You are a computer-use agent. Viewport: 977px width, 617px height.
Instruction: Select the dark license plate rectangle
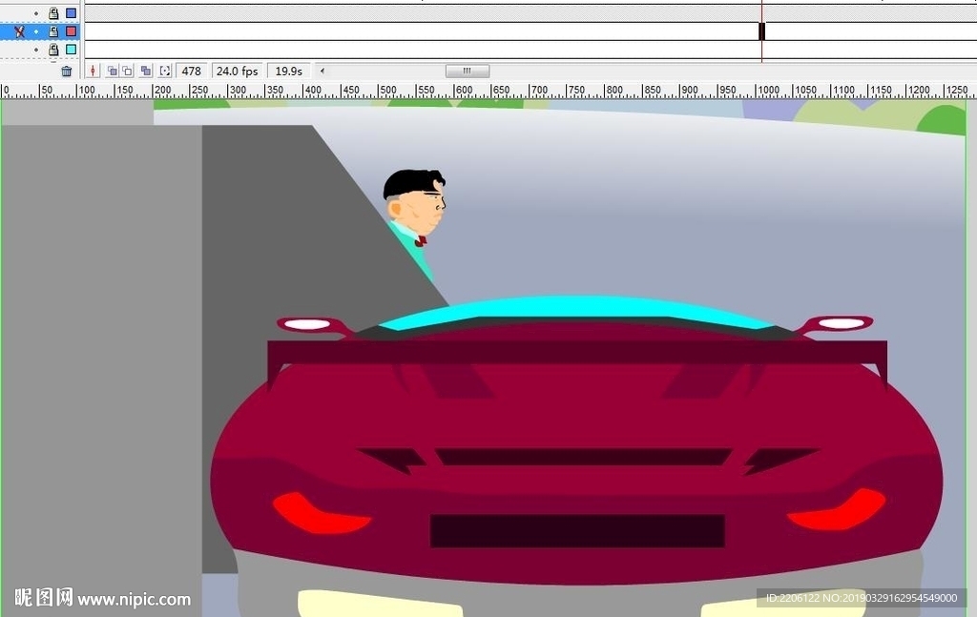point(577,531)
